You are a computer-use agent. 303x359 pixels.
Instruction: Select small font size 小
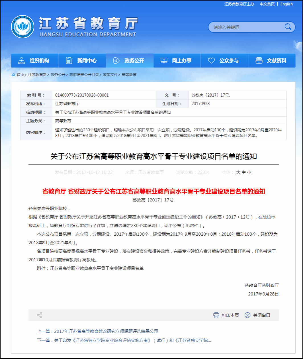pyautogui.click(x=249, y=172)
